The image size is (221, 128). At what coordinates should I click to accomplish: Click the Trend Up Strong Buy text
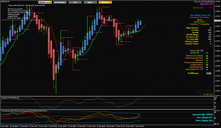[x=199, y=24]
